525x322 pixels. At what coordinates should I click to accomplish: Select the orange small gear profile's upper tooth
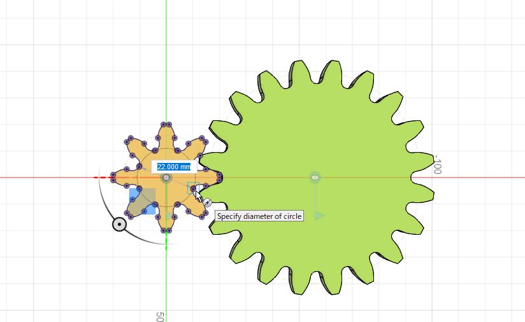pyautogui.click(x=166, y=136)
